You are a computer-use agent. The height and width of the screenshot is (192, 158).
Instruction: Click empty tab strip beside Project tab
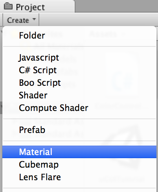(116, 6)
